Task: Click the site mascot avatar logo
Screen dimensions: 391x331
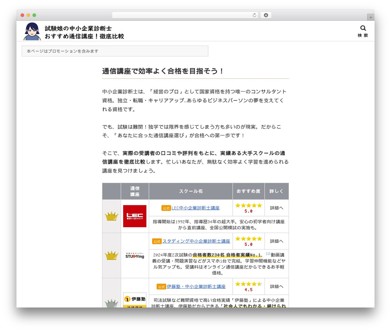Action: [x=32, y=31]
